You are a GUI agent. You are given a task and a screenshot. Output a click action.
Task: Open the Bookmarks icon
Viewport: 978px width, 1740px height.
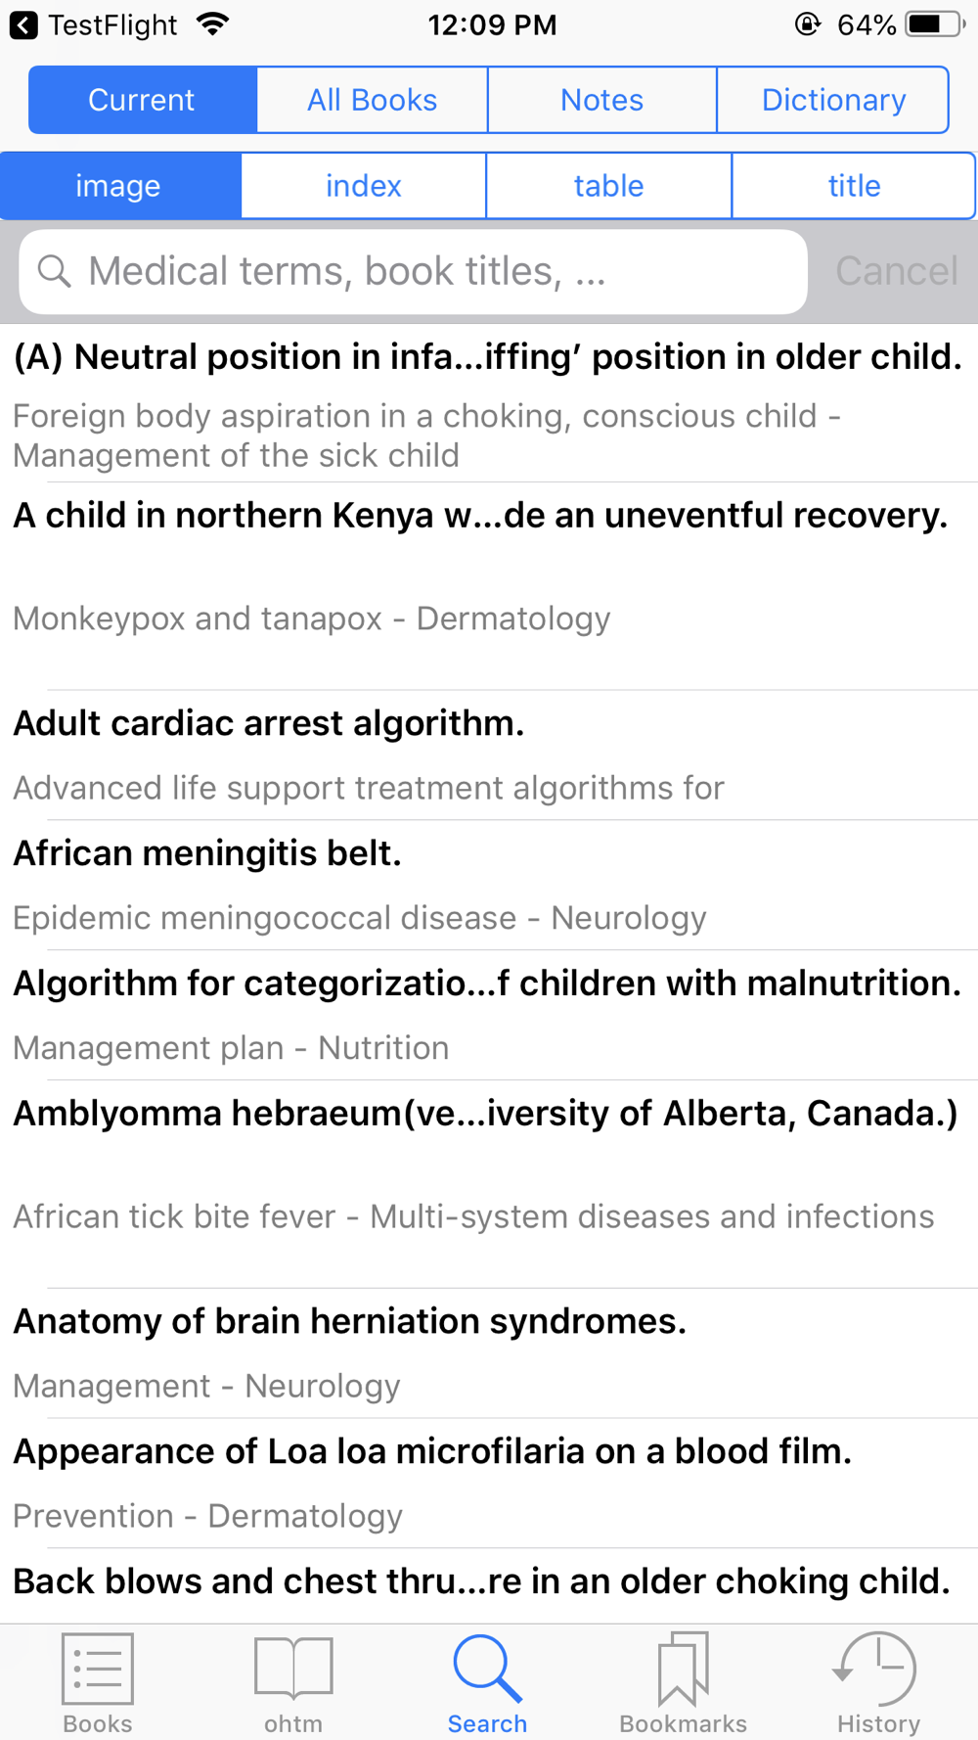click(x=683, y=1669)
